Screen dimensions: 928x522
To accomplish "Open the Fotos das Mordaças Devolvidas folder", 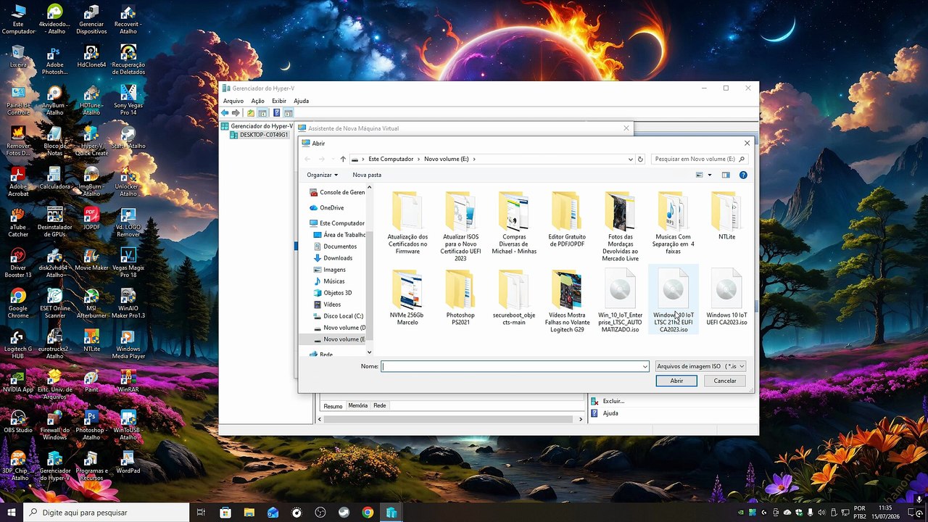I will 620,226.
